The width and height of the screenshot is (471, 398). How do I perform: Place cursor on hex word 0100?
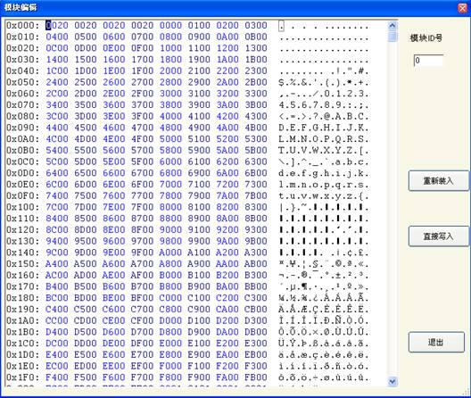pos(199,26)
